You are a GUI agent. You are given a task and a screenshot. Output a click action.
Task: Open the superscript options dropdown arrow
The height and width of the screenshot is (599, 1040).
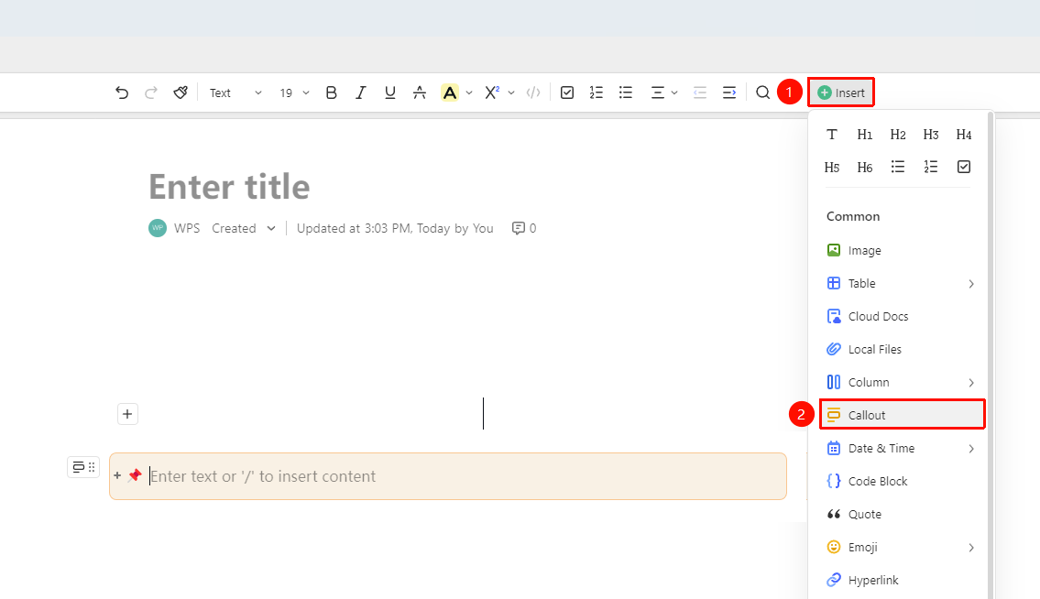coord(511,93)
